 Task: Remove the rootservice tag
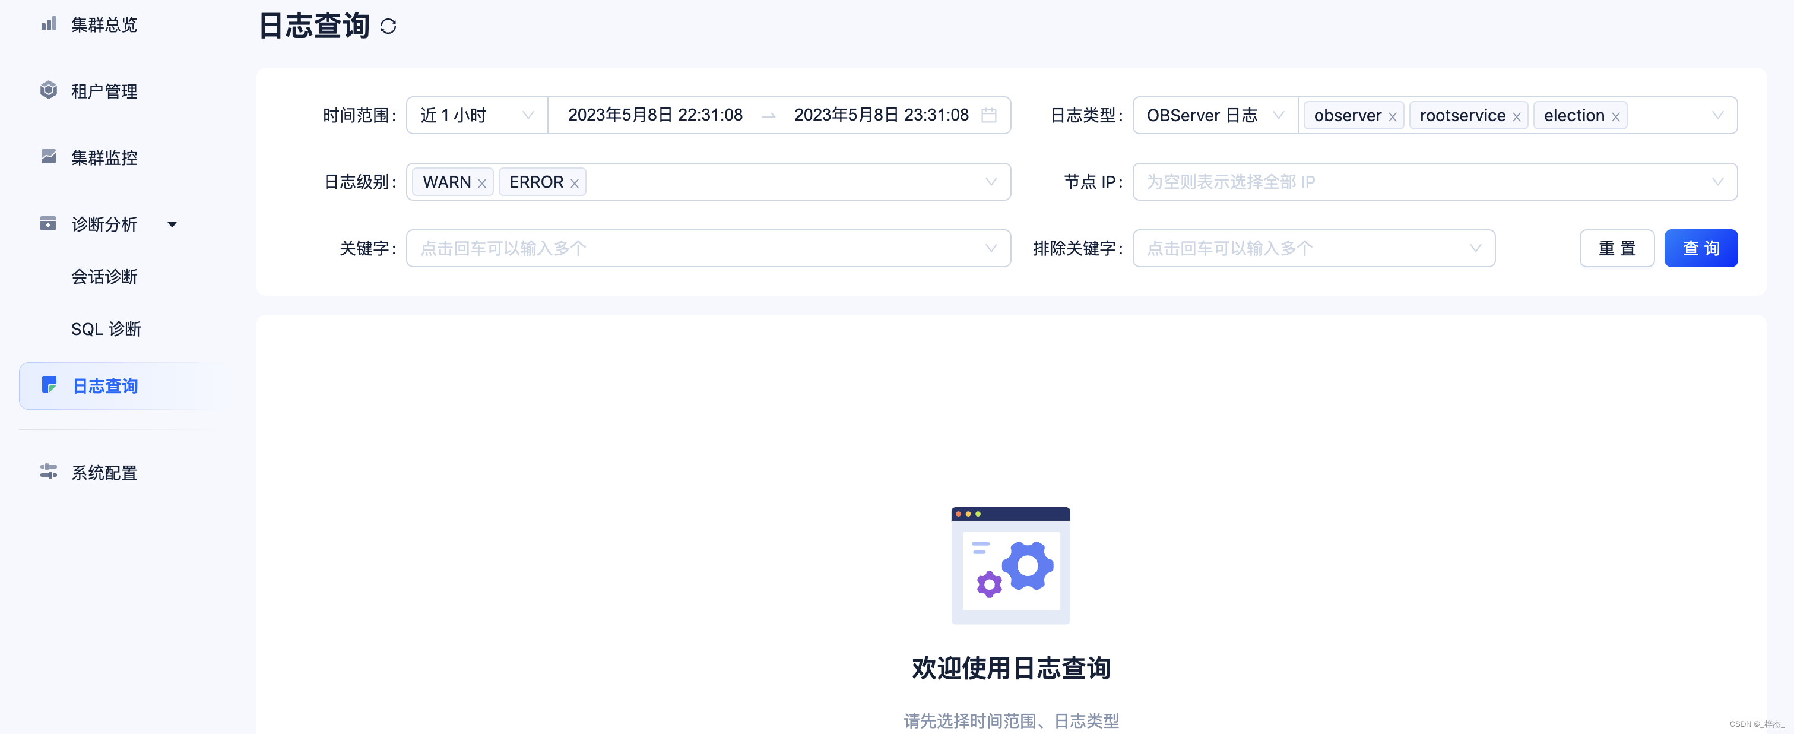(1516, 117)
